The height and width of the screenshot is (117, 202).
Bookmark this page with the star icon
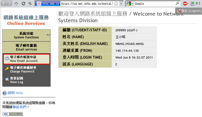(x=116, y=4)
